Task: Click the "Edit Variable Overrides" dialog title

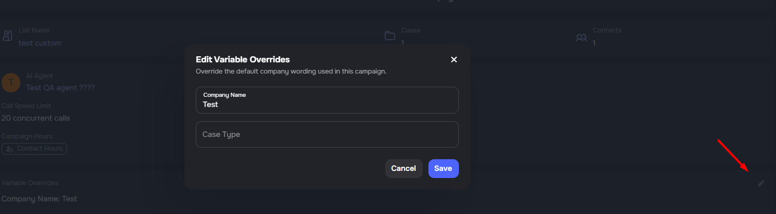Action: coord(242,59)
